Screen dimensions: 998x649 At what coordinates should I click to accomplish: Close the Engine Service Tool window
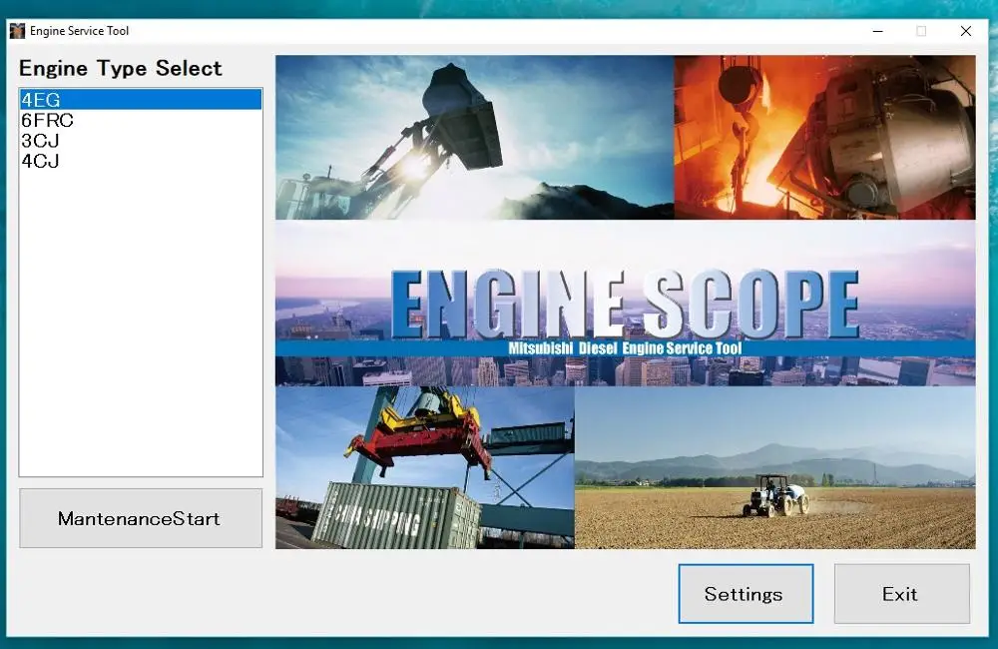[965, 31]
